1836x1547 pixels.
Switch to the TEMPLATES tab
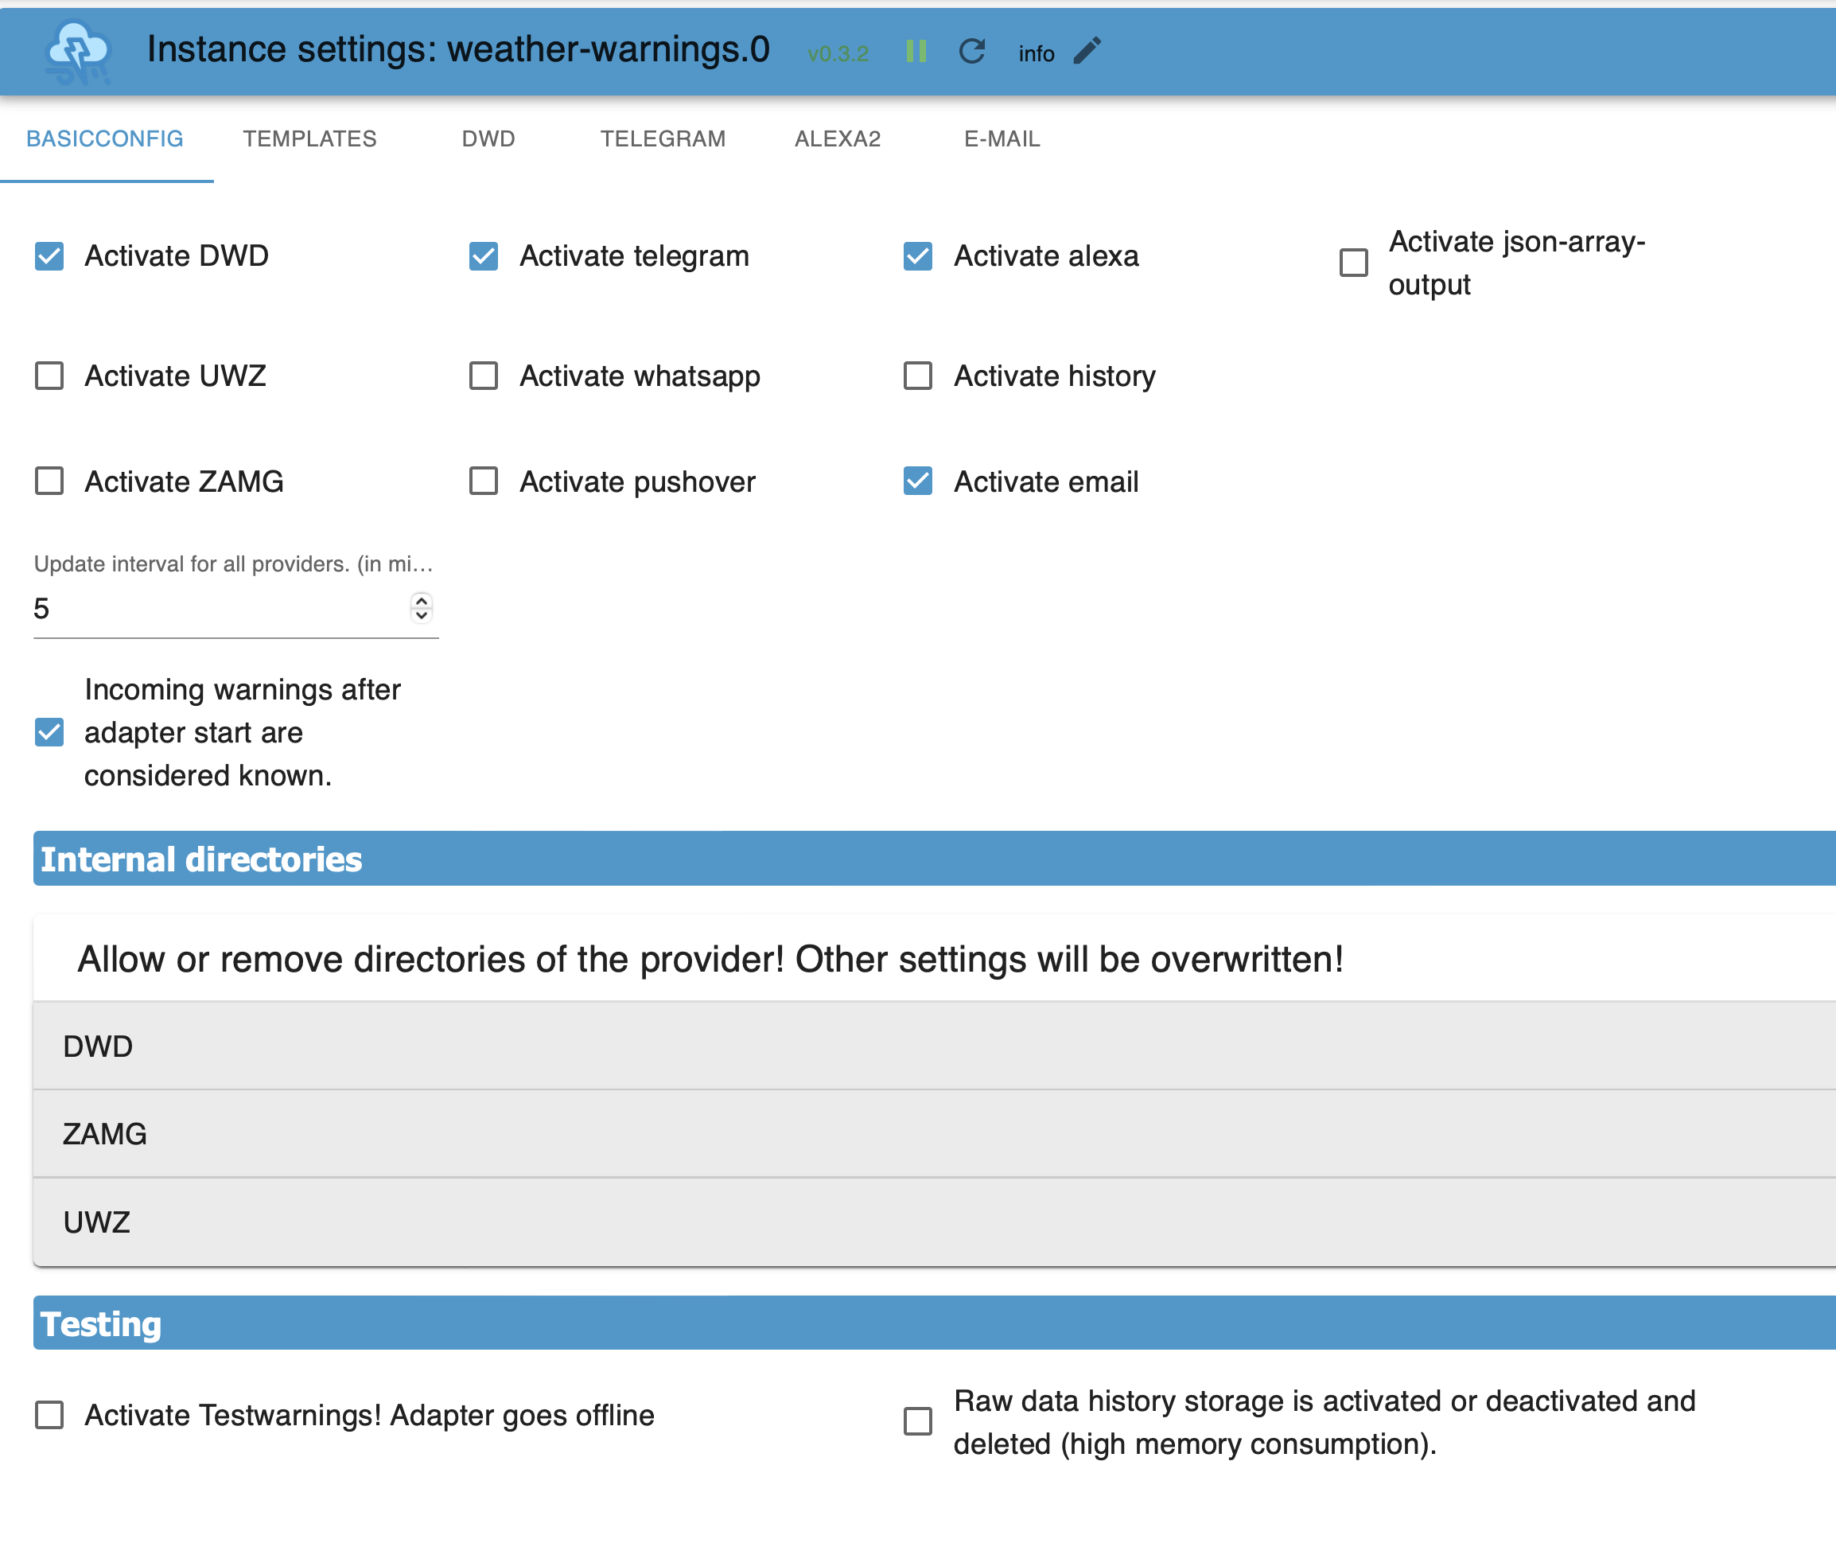click(309, 138)
